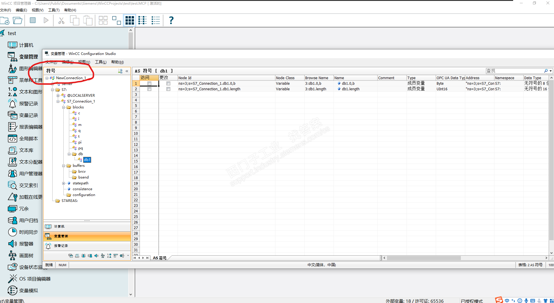Select 变量管理 in navigation bar
This screenshot has width=554, height=303.
point(87,236)
